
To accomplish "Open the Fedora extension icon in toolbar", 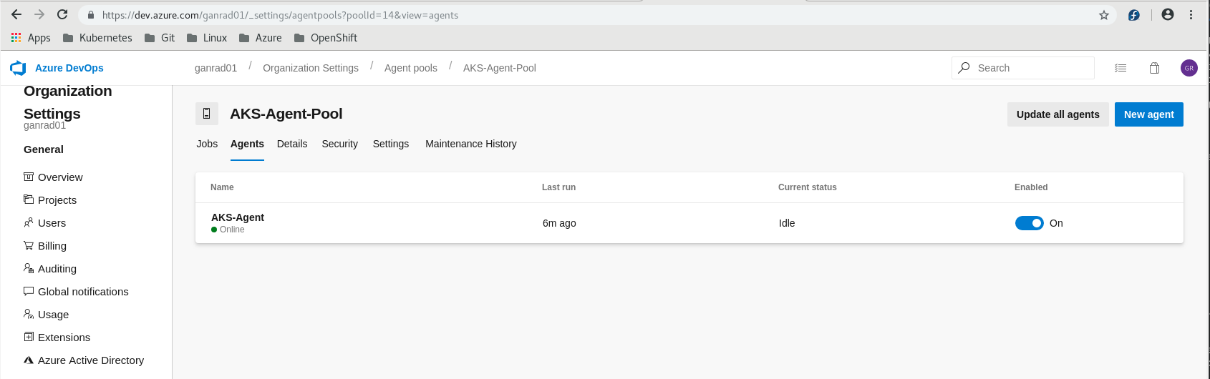I will (x=1134, y=15).
